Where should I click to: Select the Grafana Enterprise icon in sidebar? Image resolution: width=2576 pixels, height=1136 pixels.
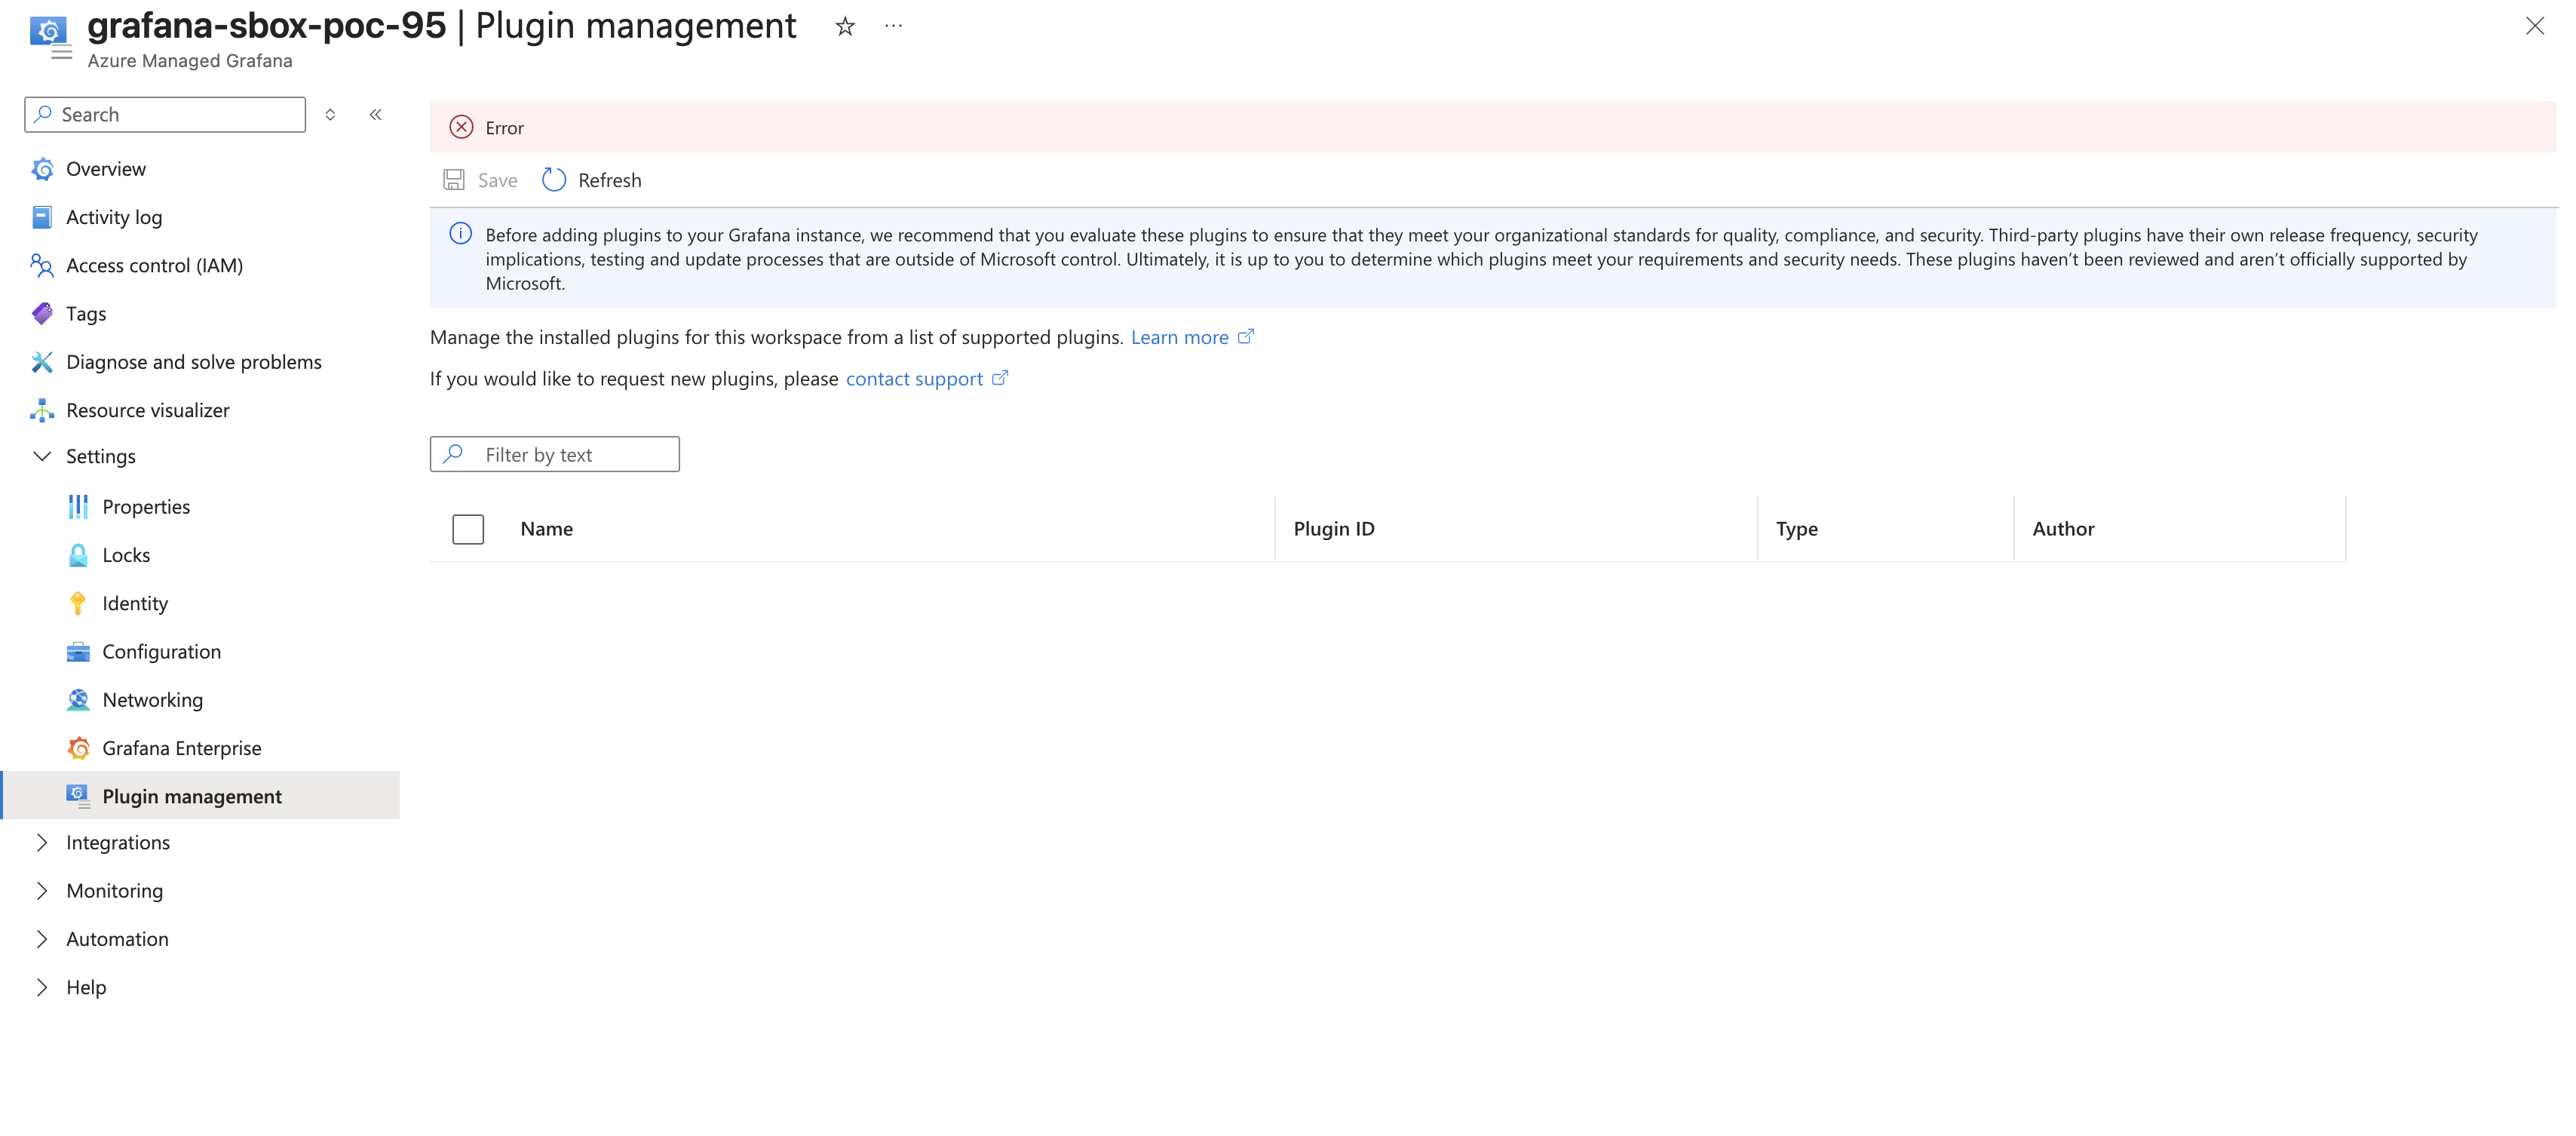pos(78,747)
